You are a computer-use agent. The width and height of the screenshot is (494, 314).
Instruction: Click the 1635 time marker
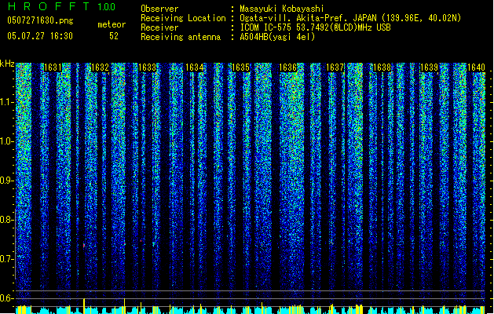point(240,68)
